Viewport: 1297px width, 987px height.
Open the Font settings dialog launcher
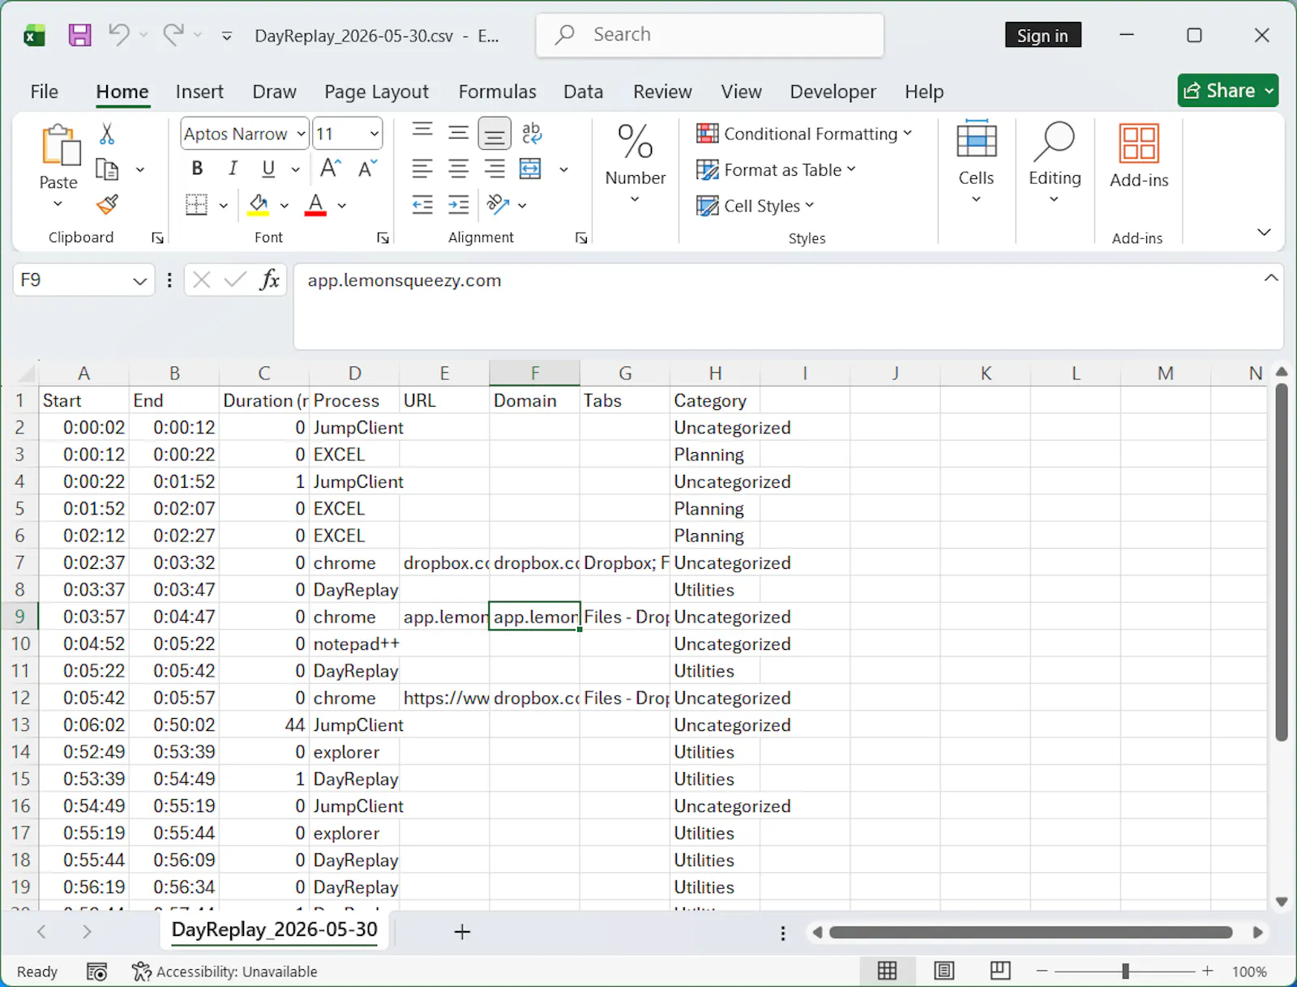click(x=383, y=238)
